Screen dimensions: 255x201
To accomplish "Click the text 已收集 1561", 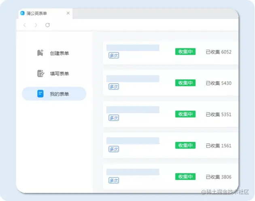I will point(219,145).
